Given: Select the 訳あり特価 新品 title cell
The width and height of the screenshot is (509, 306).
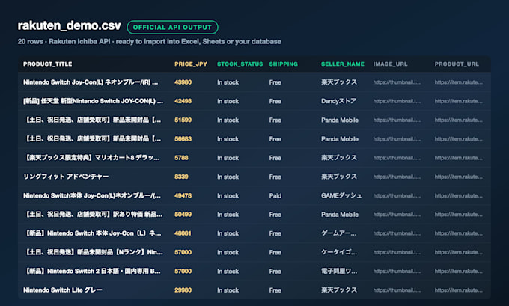Looking at the screenshot, I should point(93,214).
